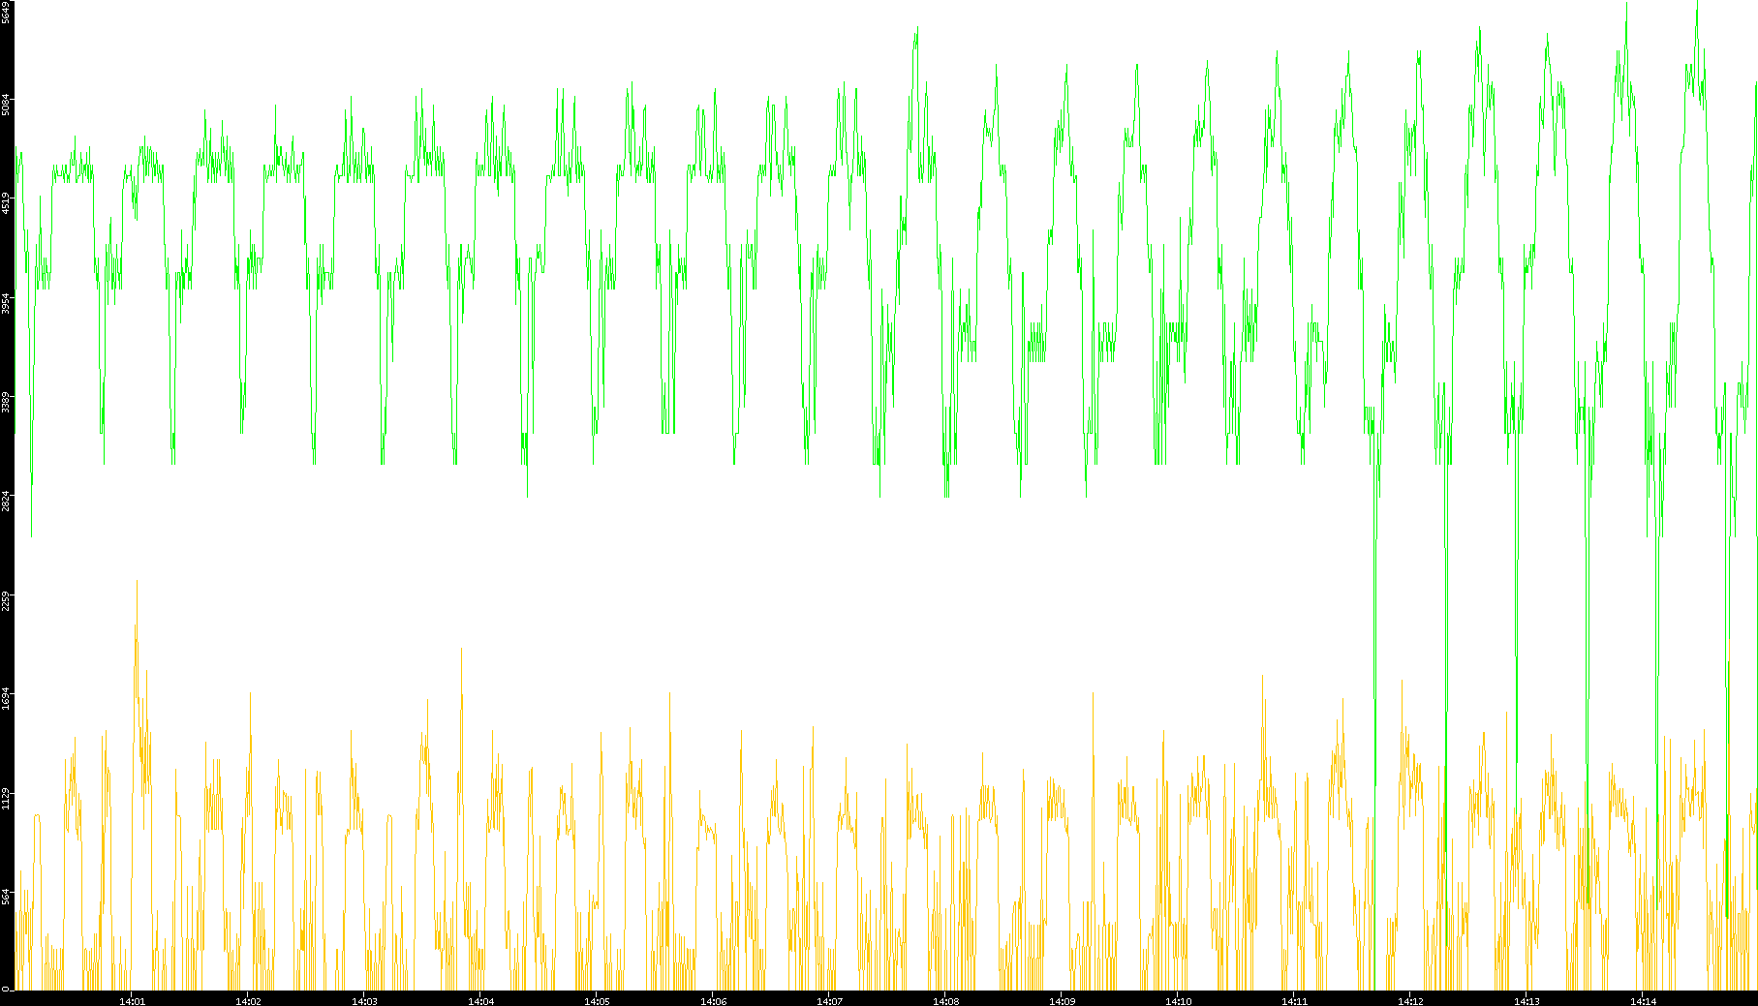Choose the 14:11 timestamp on the bottom axis

coord(1295,1001)
